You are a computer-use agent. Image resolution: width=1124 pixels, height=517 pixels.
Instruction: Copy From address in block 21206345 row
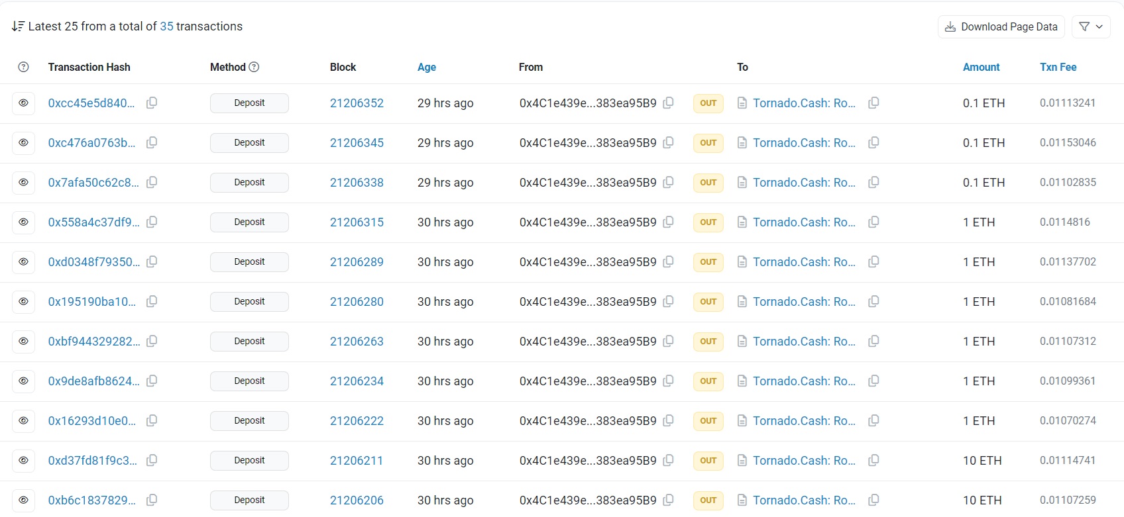click(x=669, y=143)
